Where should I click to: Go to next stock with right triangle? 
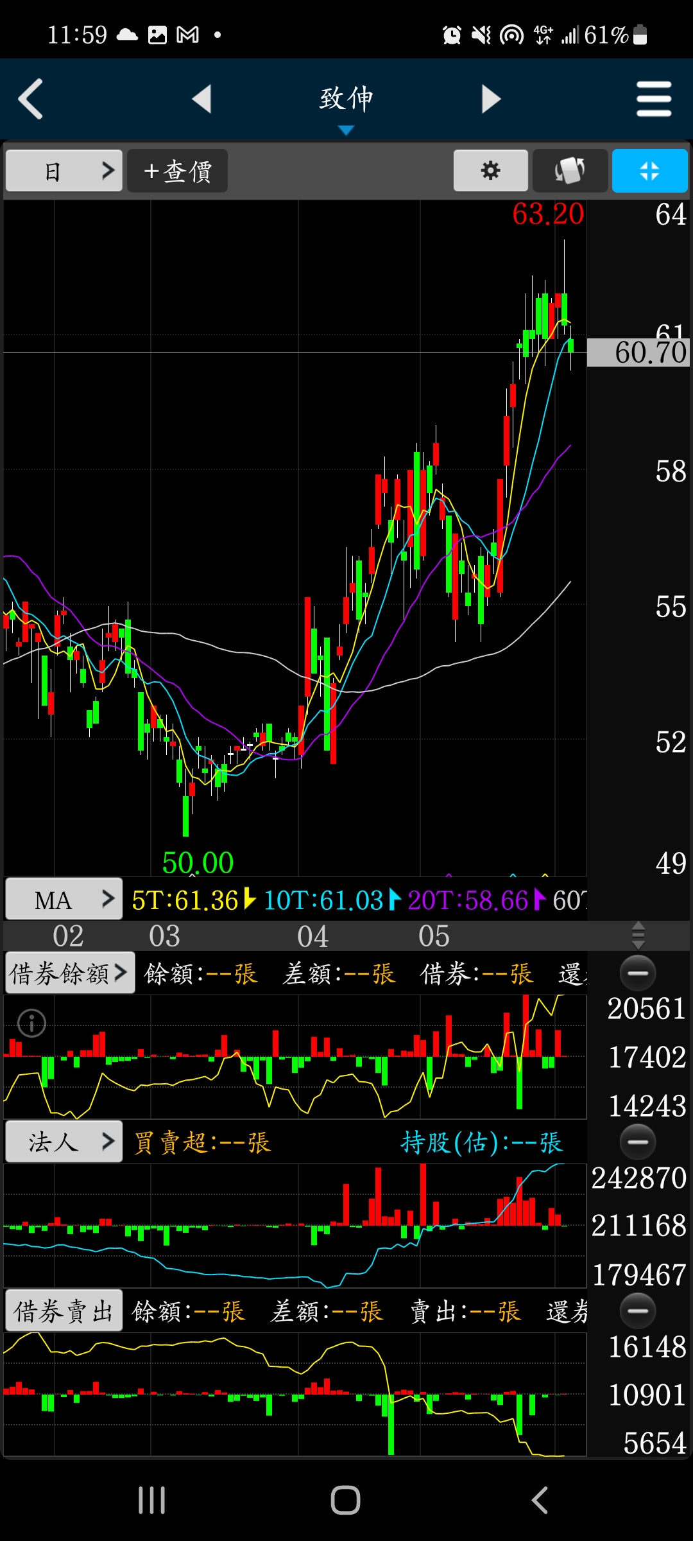click(x=491, y=99)
